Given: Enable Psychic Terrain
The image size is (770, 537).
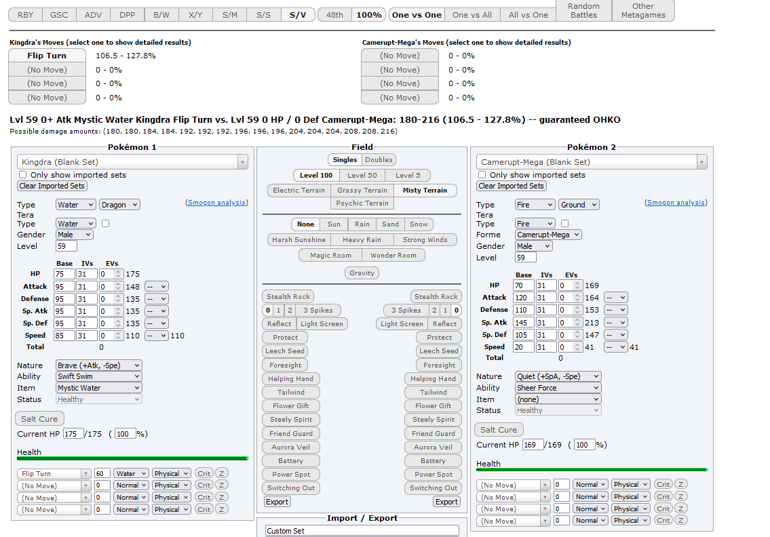Looking at the screenshot, I should point(362,203).
